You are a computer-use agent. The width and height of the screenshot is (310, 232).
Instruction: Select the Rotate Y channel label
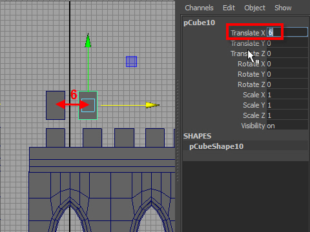(x=251, y=74)
